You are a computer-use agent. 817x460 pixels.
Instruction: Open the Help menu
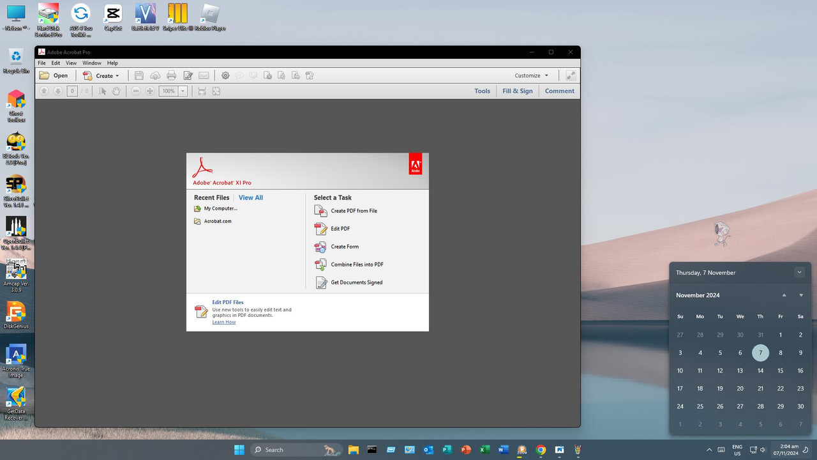112,63
